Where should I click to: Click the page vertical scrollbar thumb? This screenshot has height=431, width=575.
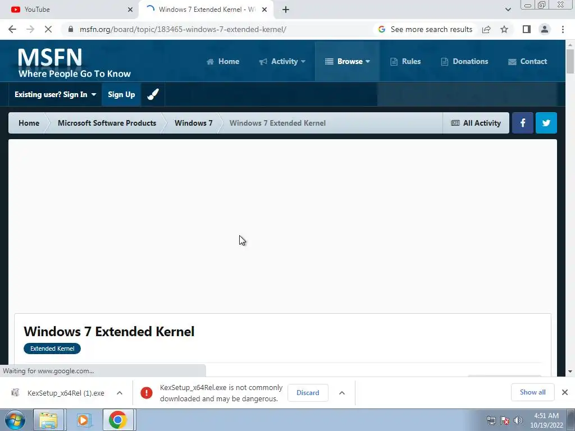[x=571, y=61]
